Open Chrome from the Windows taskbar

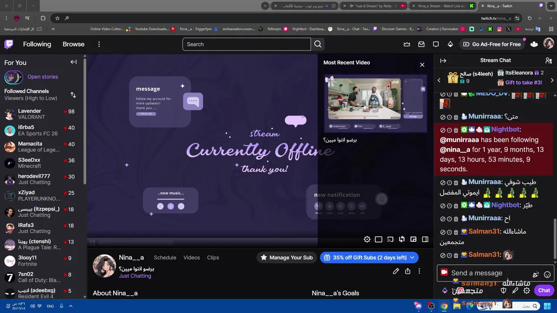444,306
